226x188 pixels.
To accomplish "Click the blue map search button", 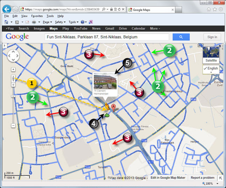I will (181, 37).
